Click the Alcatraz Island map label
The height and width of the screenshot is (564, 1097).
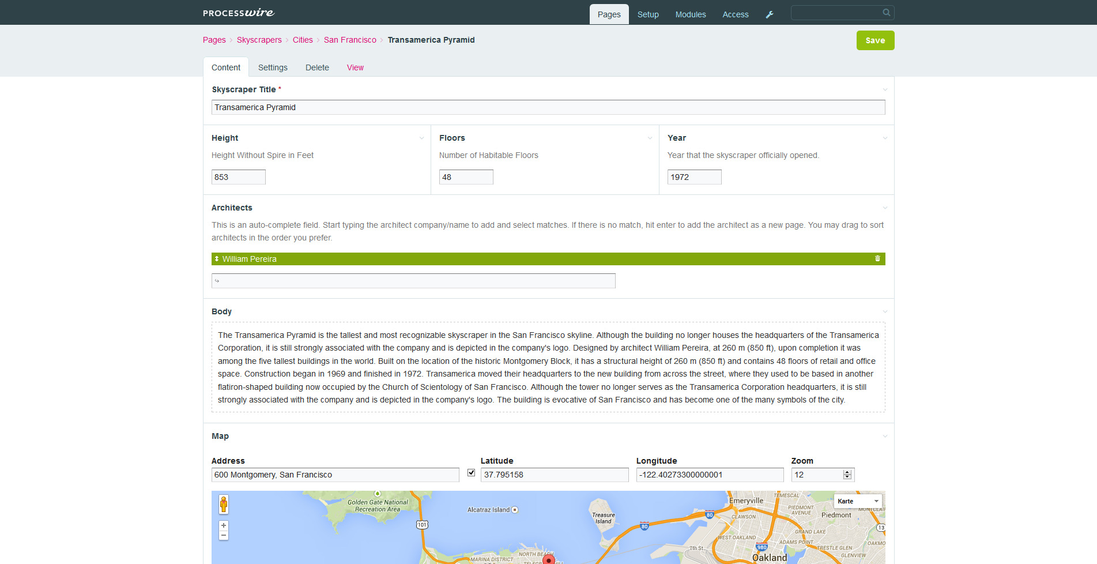click(x=488, y=510)
